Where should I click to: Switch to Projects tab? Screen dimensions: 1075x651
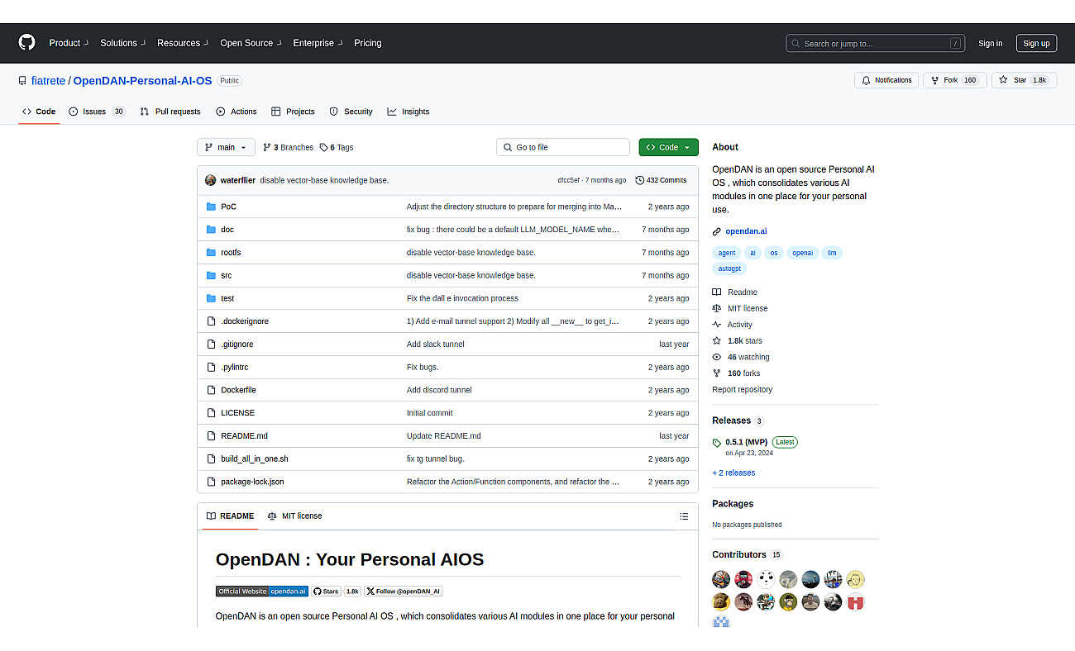(x=293, y=112)
